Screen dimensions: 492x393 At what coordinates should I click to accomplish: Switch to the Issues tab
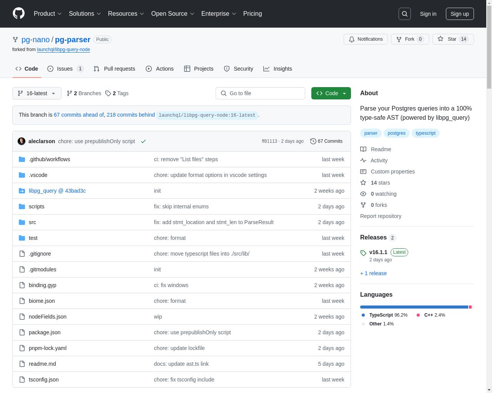coord(65,69)
